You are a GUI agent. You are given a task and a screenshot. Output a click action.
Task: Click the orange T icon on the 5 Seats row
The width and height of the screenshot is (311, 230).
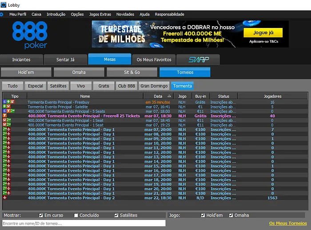[8, 111]
